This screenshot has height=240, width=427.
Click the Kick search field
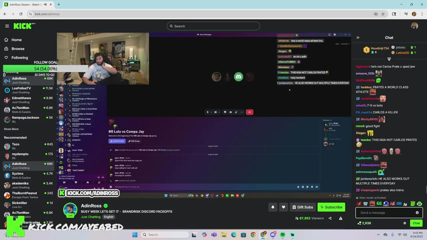(213, 26)
